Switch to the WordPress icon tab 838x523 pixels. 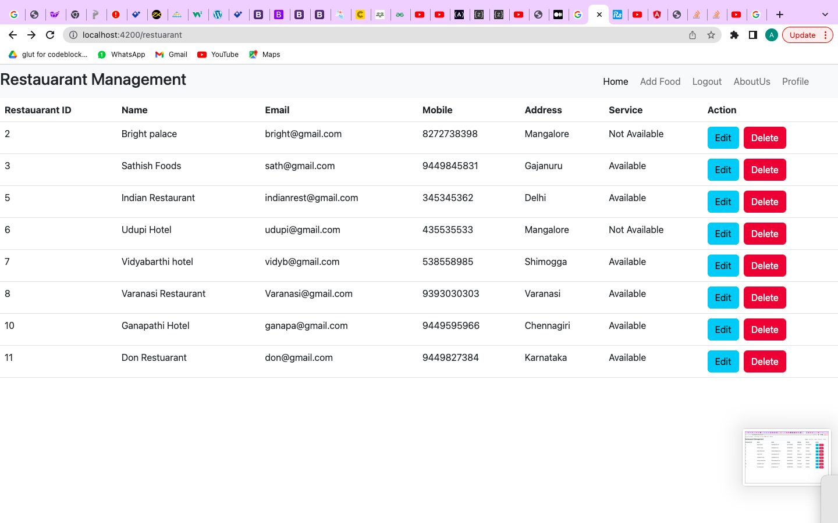[x=218, y=15]
